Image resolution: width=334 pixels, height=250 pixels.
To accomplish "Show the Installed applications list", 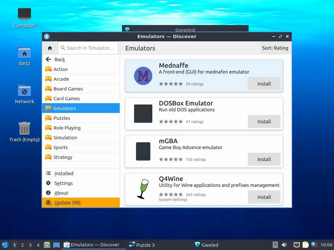I will click(x=81, y=174).
